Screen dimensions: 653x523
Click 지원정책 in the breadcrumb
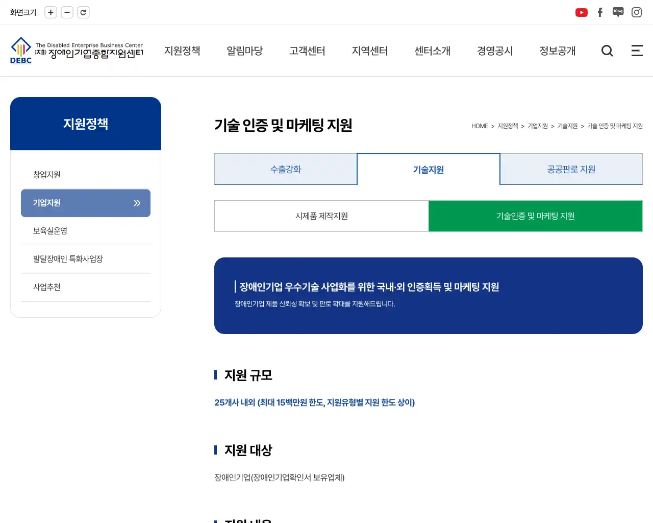[508, 126]
